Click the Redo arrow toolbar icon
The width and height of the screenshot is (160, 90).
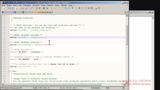(40, 8)
